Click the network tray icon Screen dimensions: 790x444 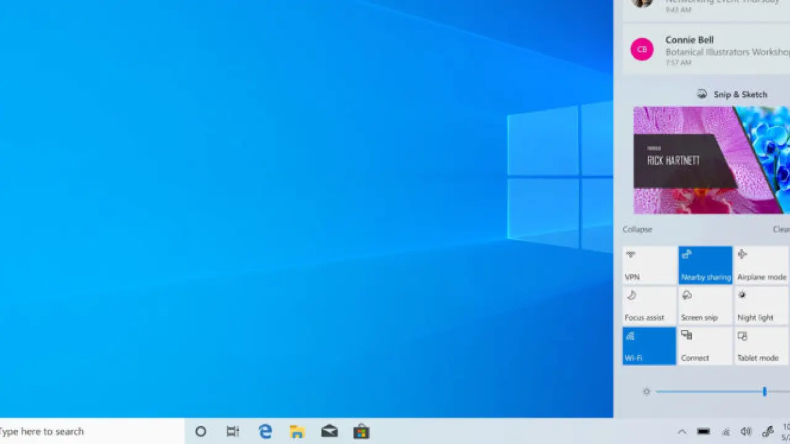pyautogui.click(x=726, y=432)
